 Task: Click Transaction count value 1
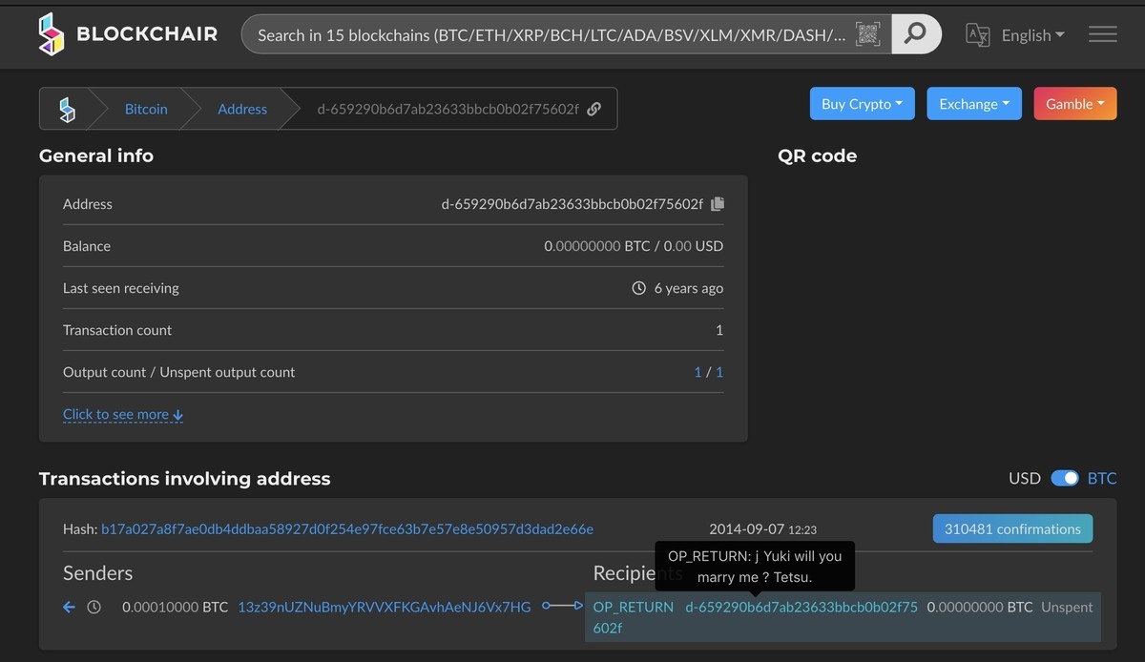pyautogui.click(x=719, y=330)
